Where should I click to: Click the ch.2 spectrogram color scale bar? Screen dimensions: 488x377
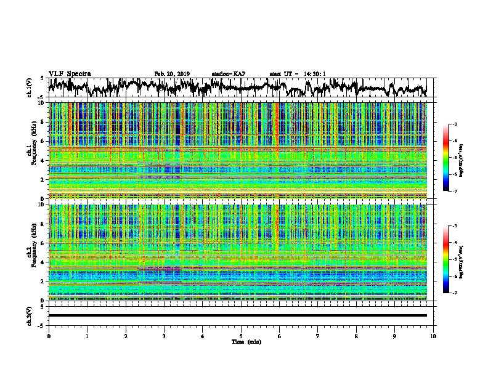coord(446,259)
